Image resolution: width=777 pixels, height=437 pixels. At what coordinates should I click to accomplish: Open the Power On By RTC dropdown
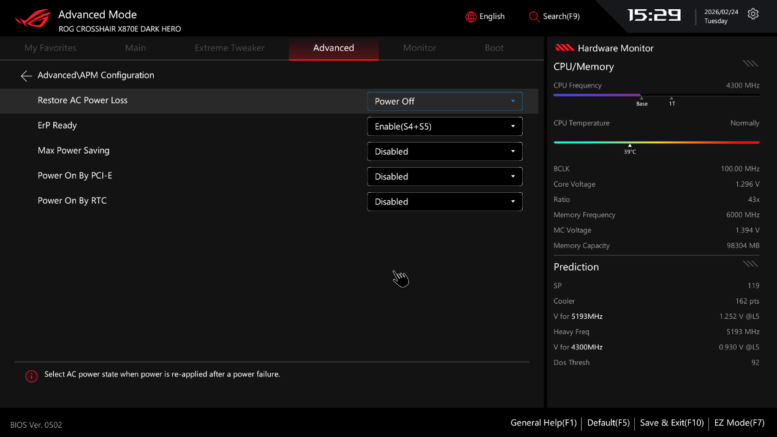444,202
